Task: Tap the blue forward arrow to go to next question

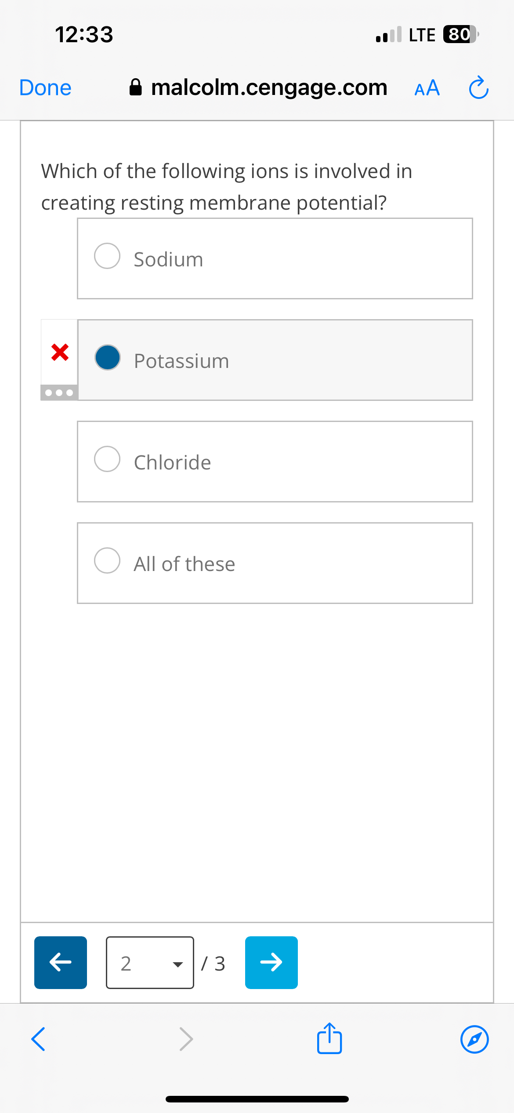Action: click(271, 962)
